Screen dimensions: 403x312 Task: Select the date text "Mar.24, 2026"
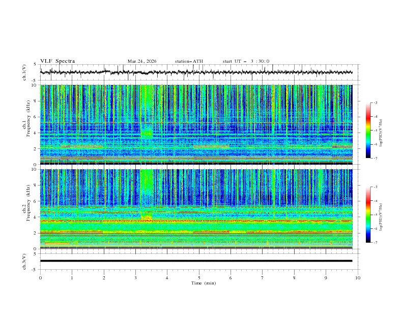pyautogui.click(x=142, y=61)
